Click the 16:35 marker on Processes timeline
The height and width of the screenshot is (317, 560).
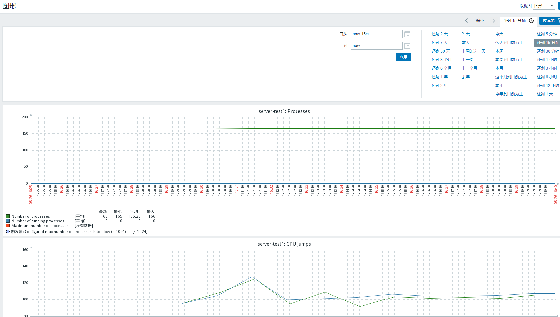tap(376, 189)
